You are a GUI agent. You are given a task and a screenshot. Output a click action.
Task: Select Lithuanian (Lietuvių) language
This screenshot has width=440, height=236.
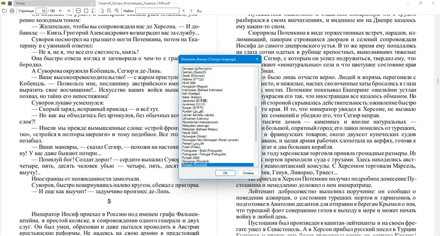(x=195, y=119)
